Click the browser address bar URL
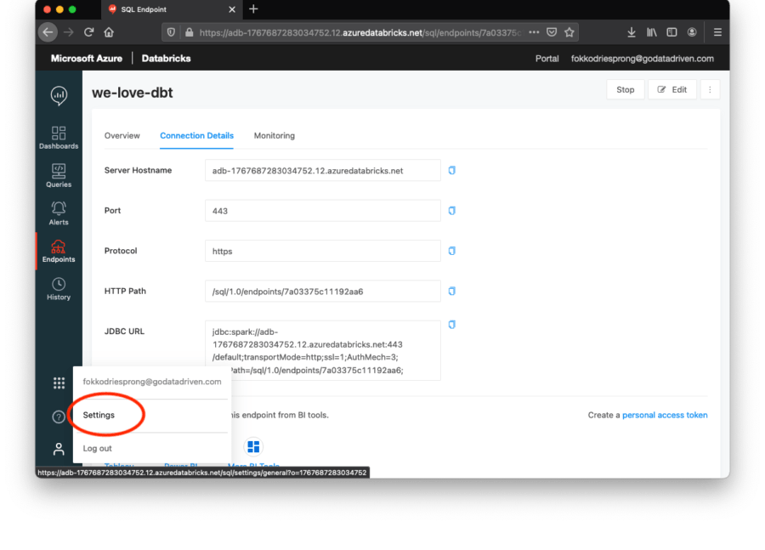 click(360, 32)
